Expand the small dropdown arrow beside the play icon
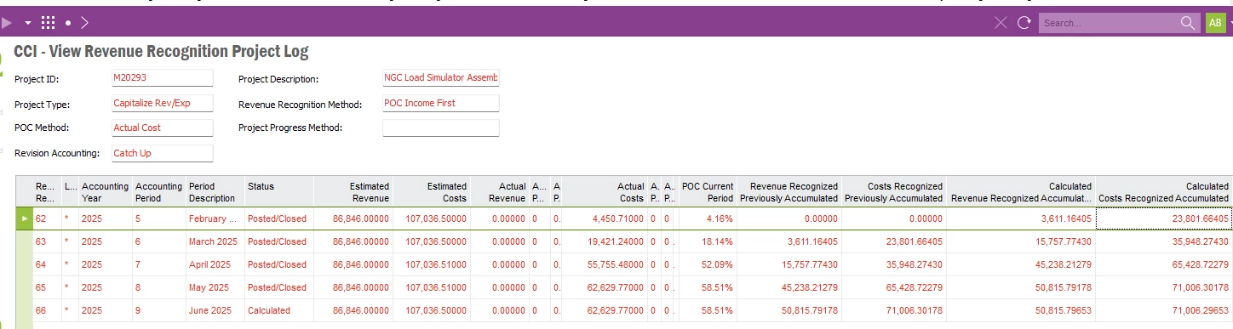This screenshot has height=329, width=1233. pos(28,23)
